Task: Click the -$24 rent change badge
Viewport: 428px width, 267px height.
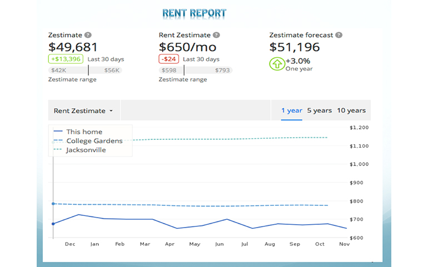Action: coord(169,59)
